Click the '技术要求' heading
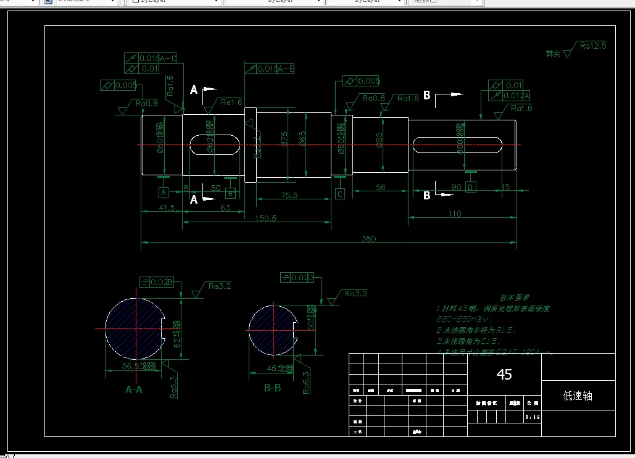 514,298
